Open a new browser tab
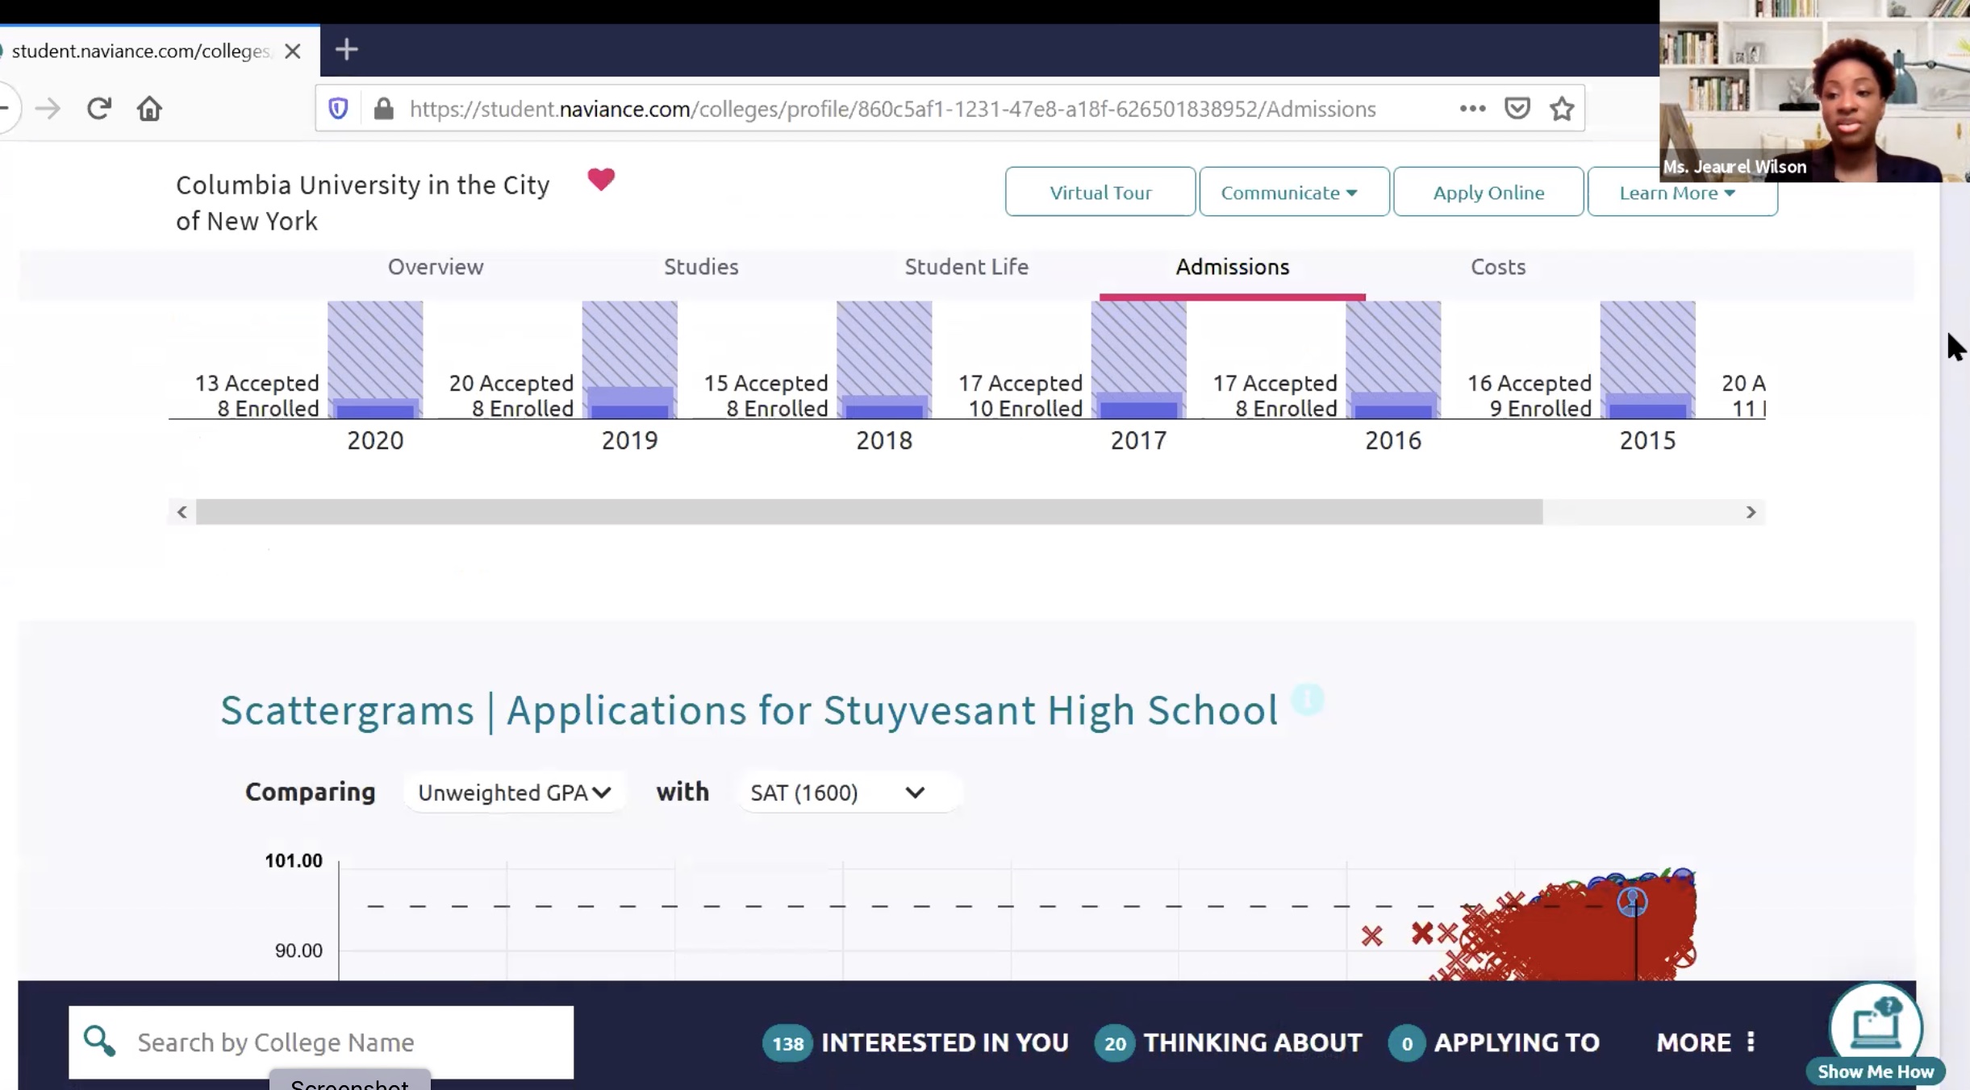Viewport: 1970px width, 1090px height. pos(346,50)
